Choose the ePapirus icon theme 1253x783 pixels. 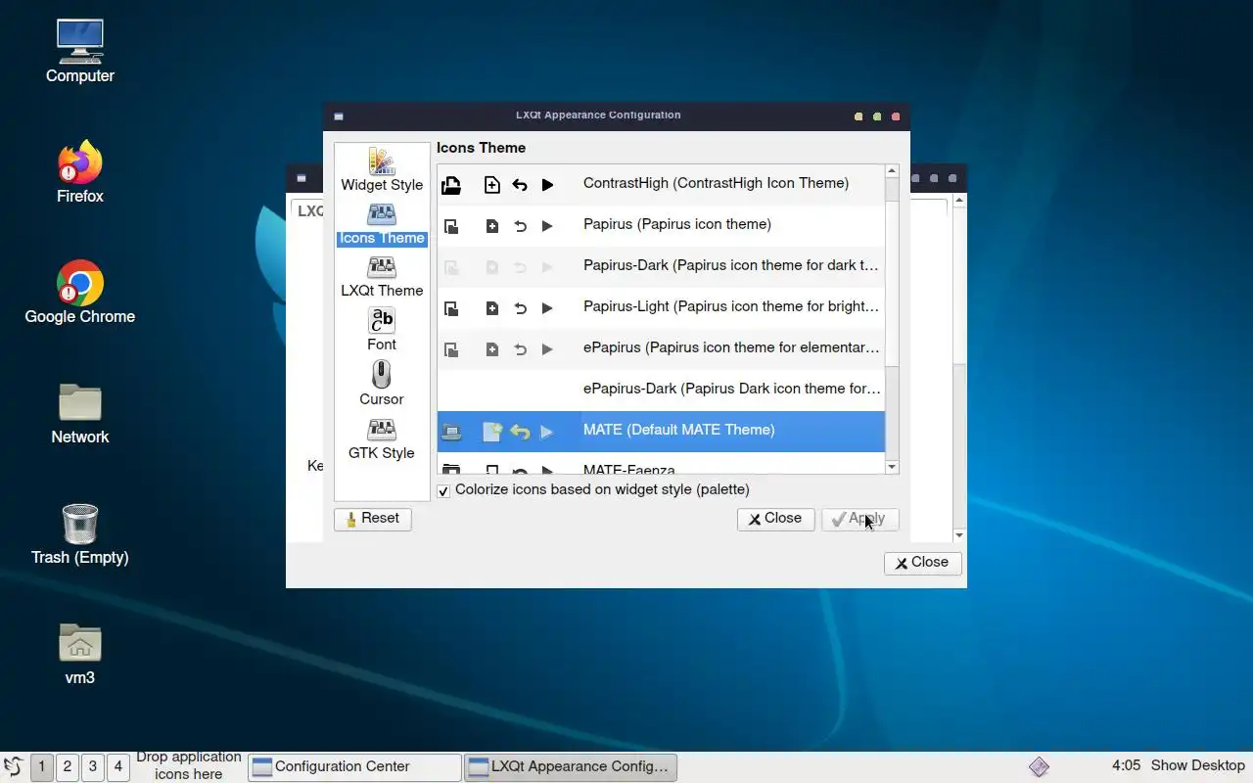661,348
